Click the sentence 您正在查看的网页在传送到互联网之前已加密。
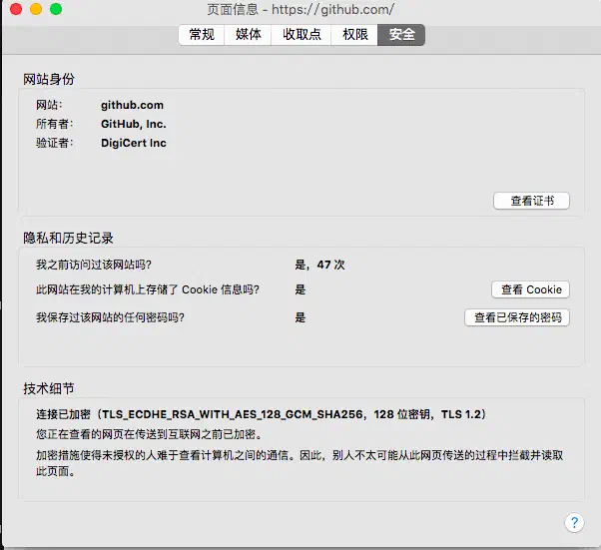 click(x=150, y=434)
